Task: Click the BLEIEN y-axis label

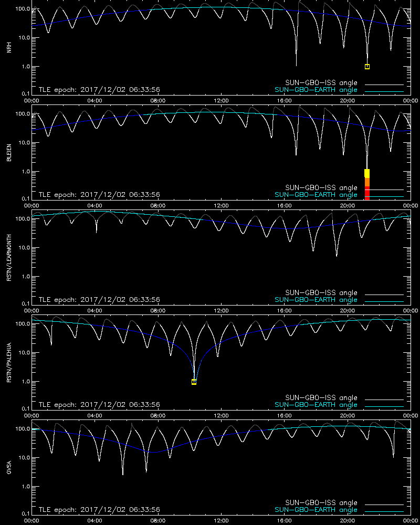Action: click(x=9, y=153)
